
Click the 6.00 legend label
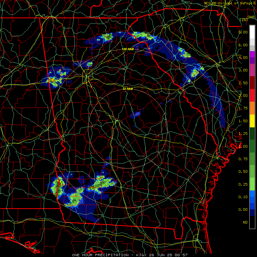(243, 45)
